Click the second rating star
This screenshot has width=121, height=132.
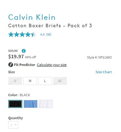click(17, 34)
